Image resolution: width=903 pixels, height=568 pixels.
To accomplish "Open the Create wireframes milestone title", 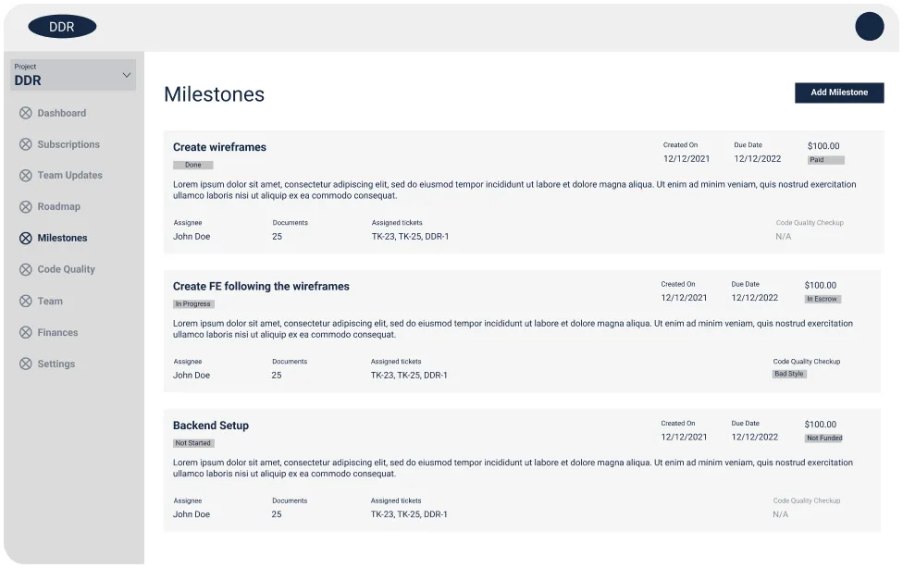I will tap(219, 147).
